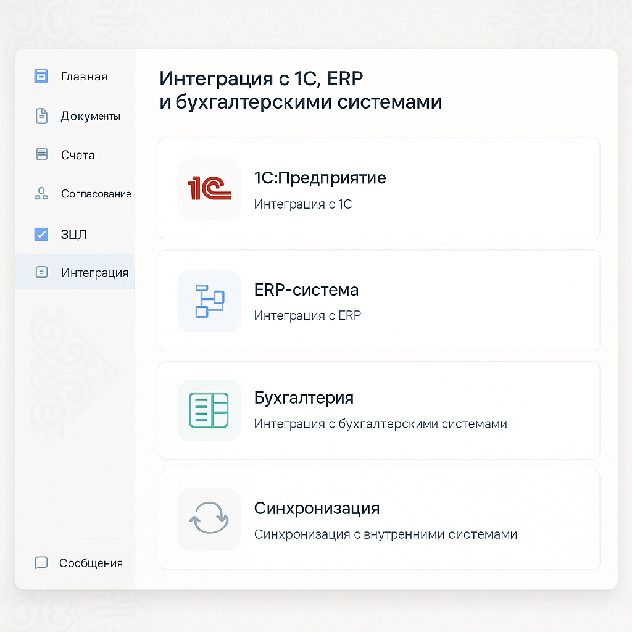Click the page heading 'Интеграция с 1С, ERP'

click(261, 78)
